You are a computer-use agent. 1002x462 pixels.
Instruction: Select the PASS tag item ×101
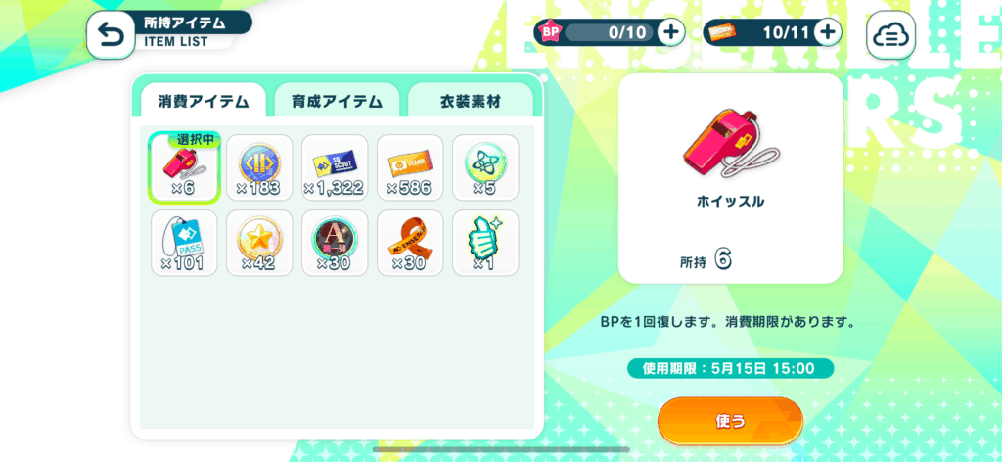pos(184,243)
